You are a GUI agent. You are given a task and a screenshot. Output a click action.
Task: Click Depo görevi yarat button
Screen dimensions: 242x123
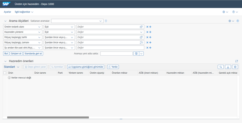35,67
